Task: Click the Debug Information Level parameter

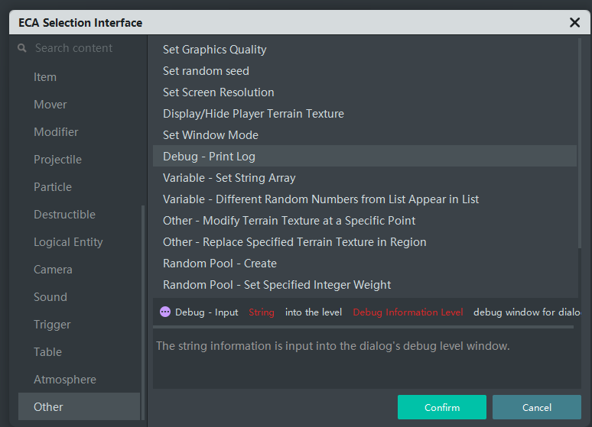Action: pyautogui.click(x=408, y=312)
